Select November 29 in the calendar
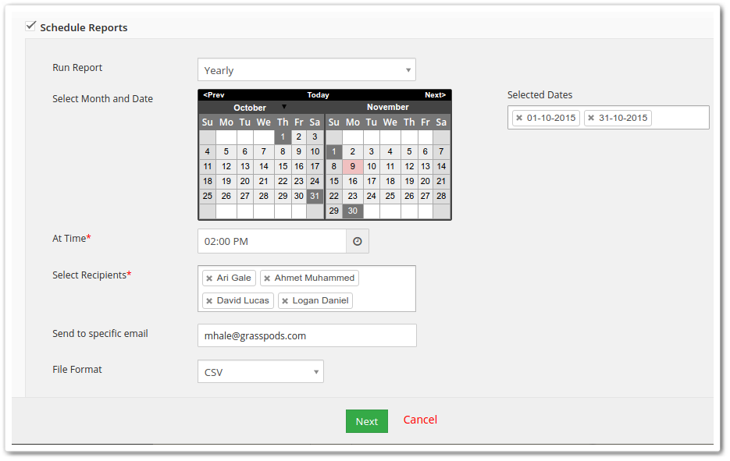 click(334, 211)
